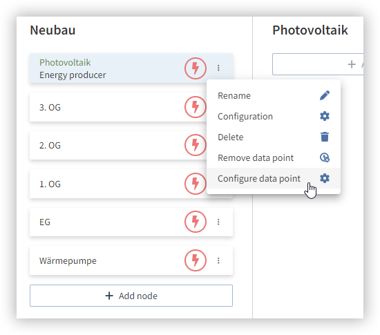Close the three-dot menu on Photovoltaik
The width and height of the screenshot is (380, 335).
[x=218, y=68]
